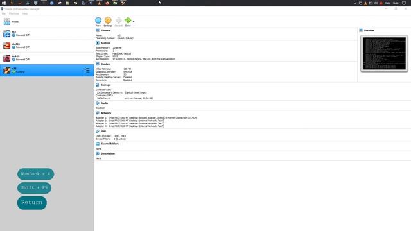Open the notification center tray icon

[404, 3]
